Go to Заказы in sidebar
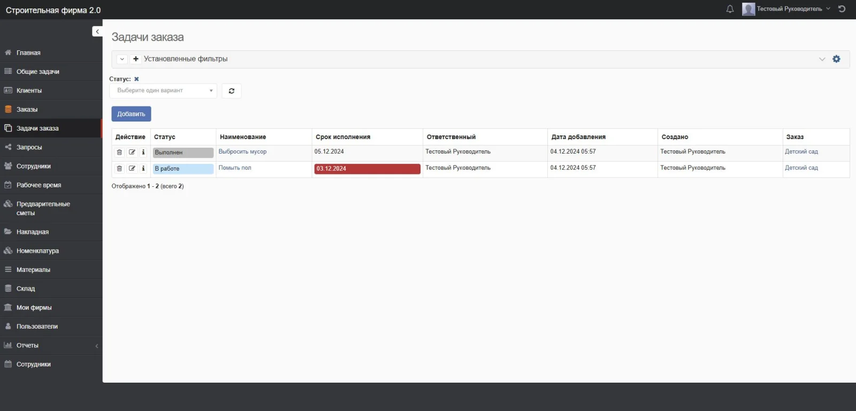 (x=27, y=110)
